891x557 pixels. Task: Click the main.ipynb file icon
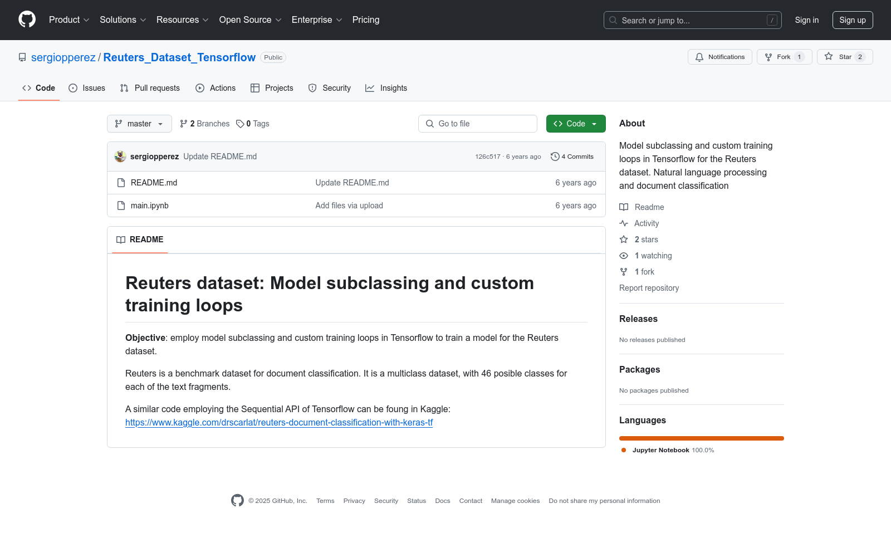tap(121, 206)
